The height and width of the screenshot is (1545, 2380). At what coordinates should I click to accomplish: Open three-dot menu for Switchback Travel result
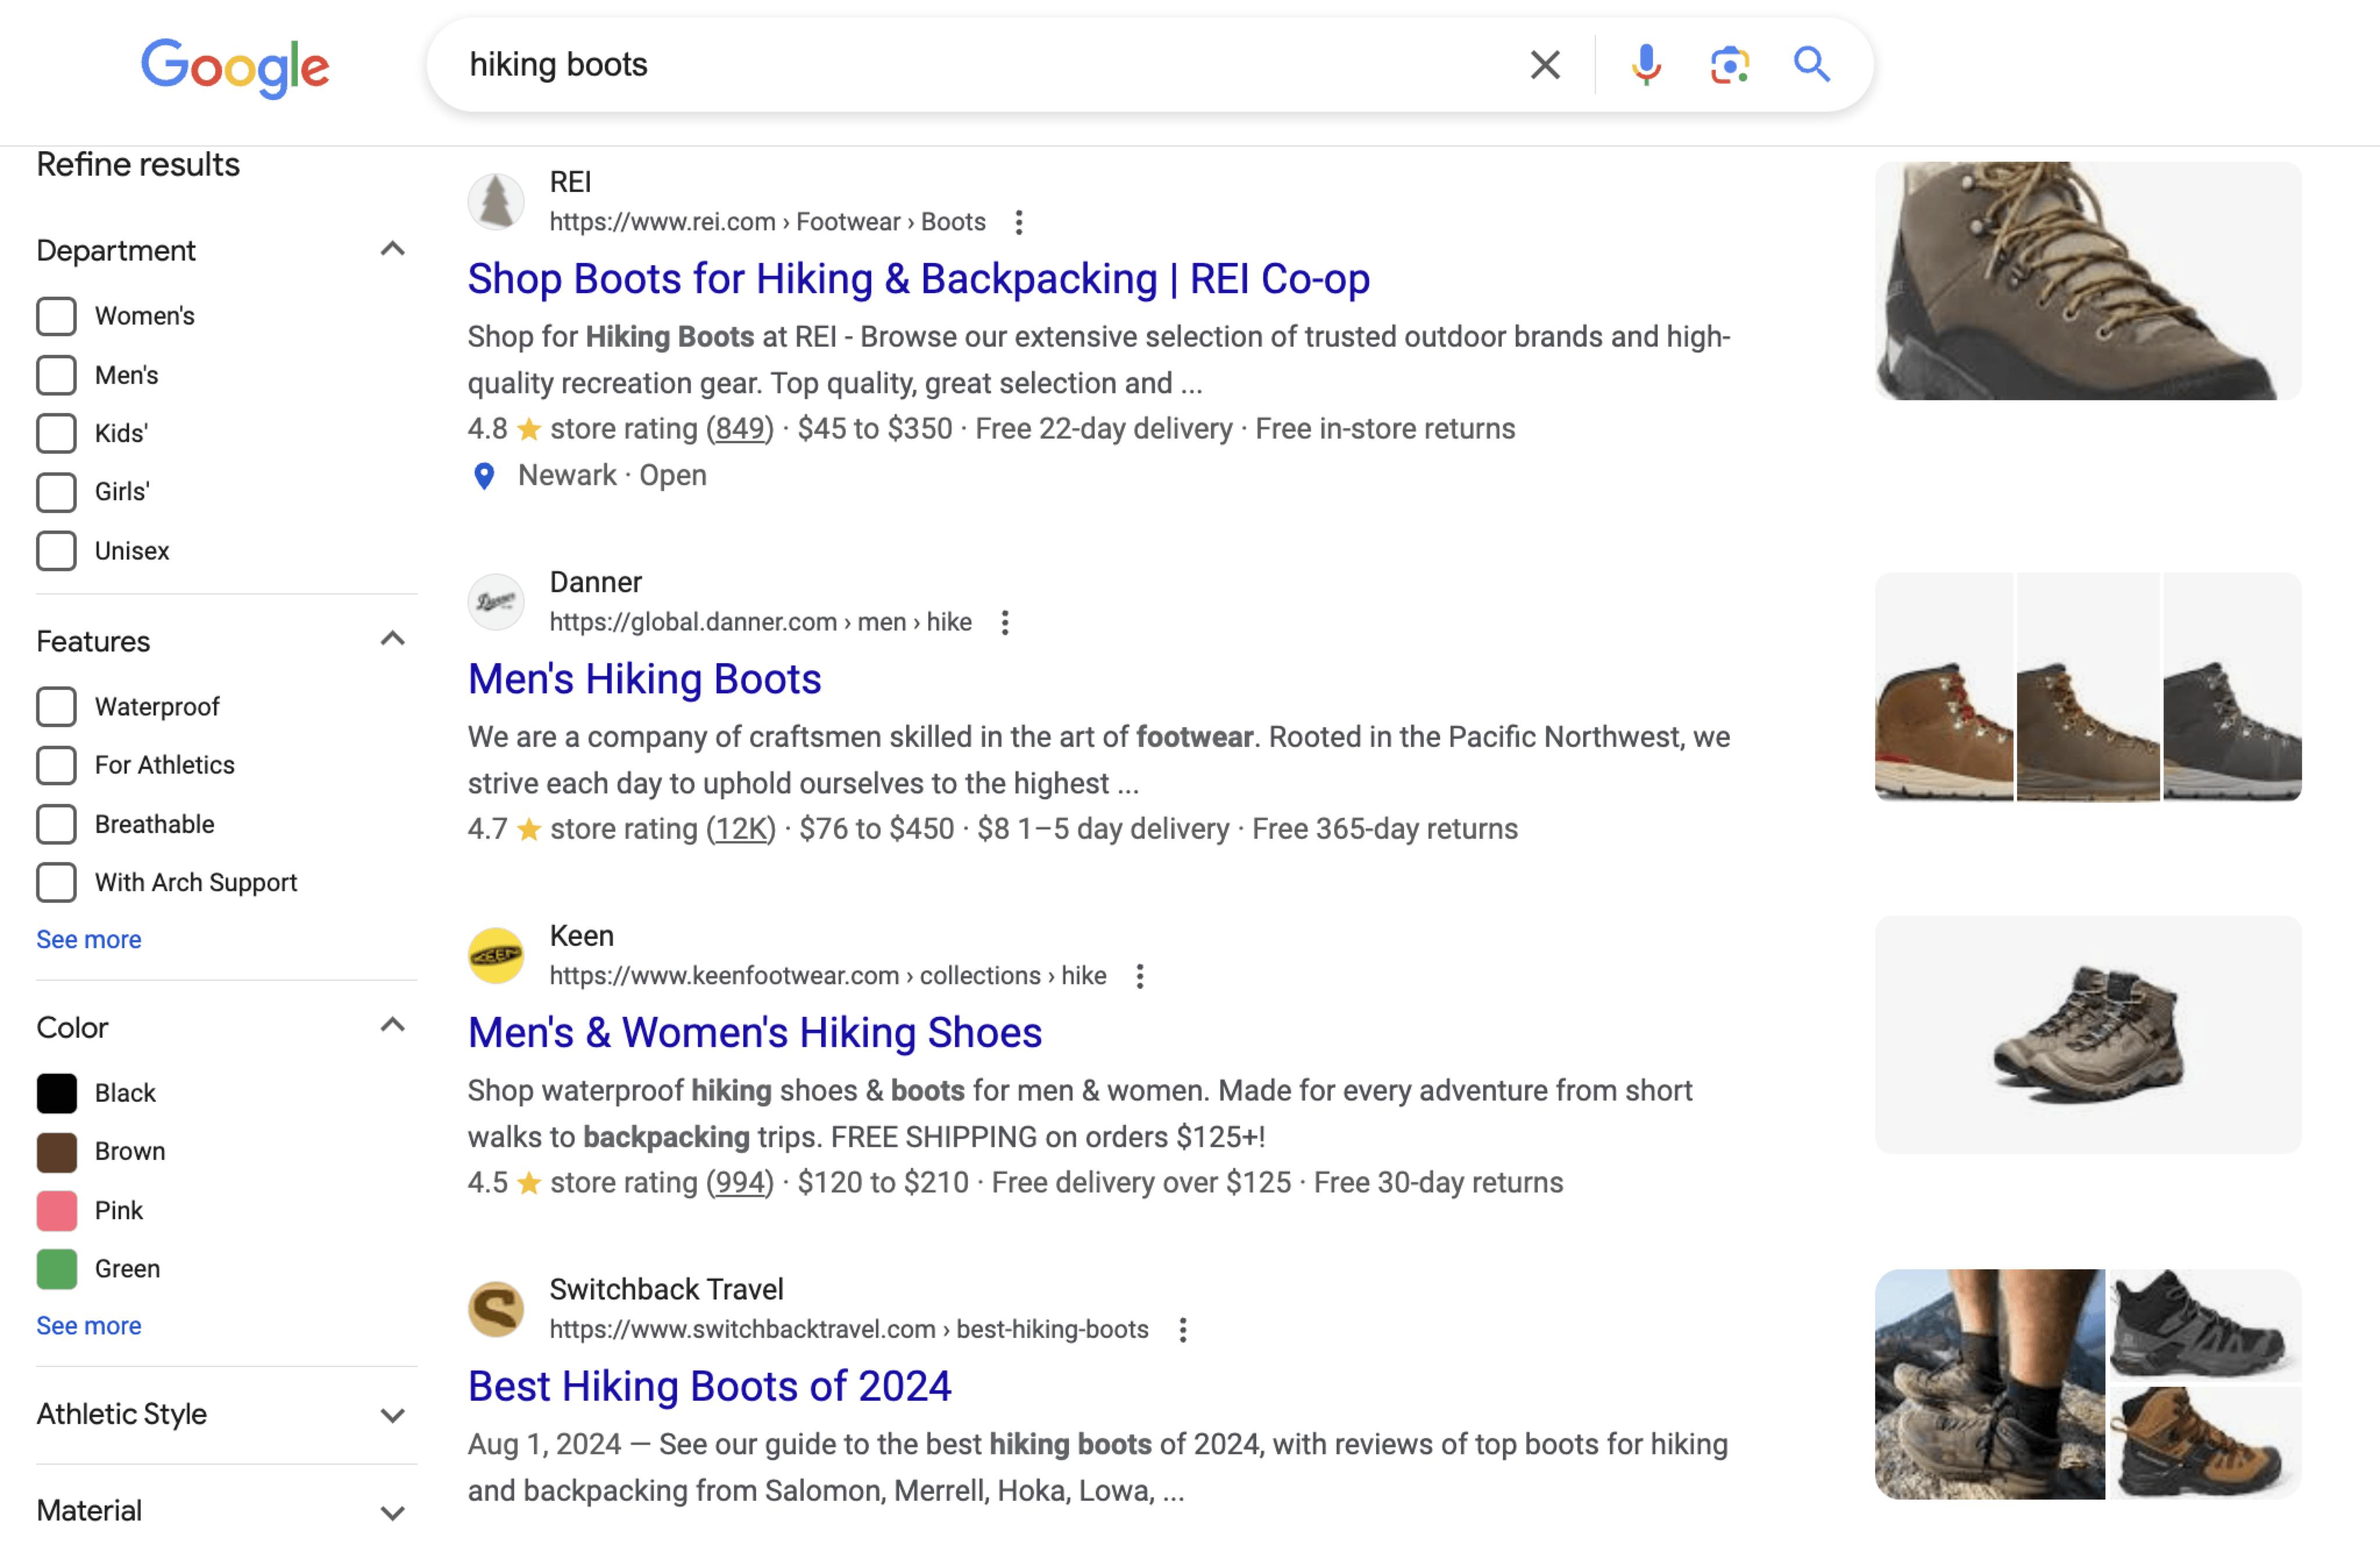1182,1330
